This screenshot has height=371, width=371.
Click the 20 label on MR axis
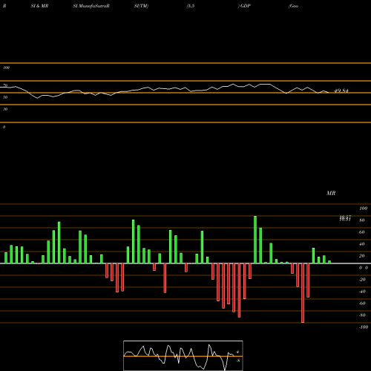point(362,256)
